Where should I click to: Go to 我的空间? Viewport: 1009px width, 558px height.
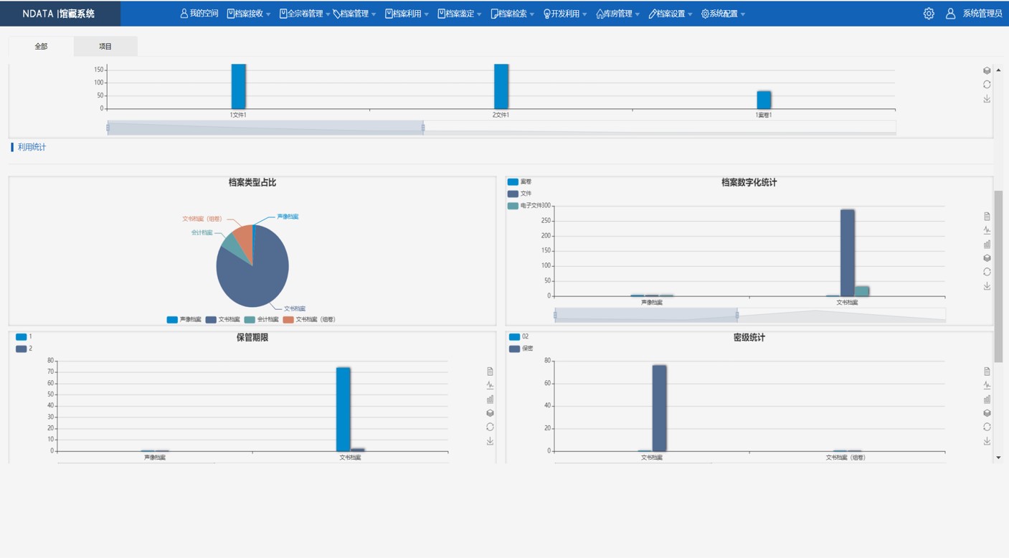(199, 14)
